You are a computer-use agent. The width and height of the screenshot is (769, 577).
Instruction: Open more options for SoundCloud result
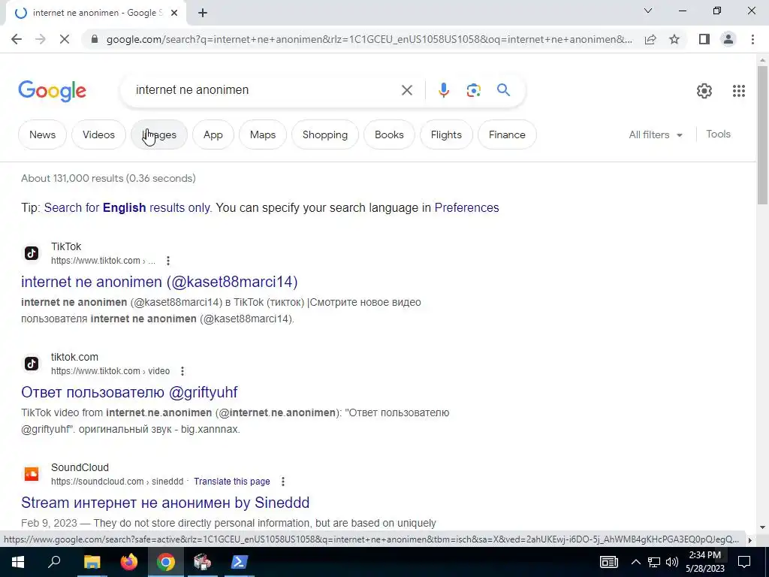coord(283,482)
